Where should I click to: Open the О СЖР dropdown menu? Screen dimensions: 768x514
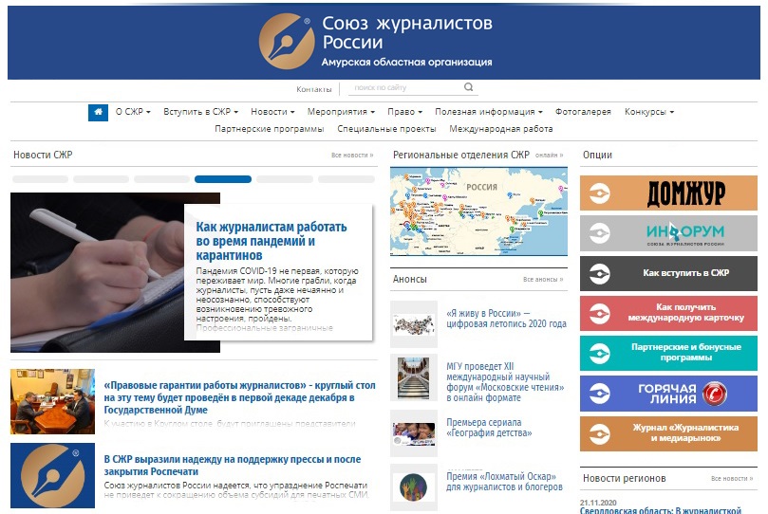point(133,112)
